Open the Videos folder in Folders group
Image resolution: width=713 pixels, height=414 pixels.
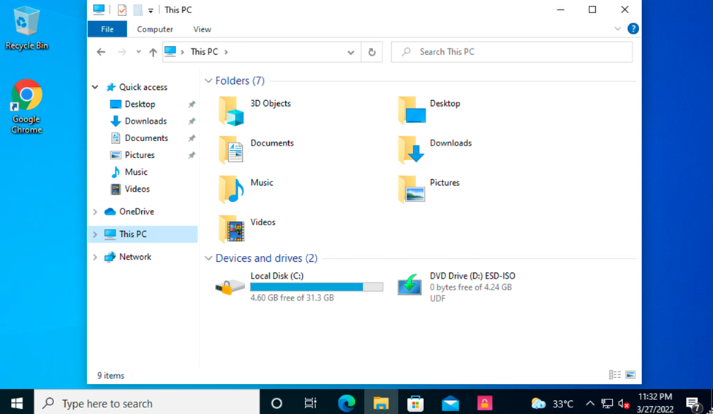pos(247,229)
